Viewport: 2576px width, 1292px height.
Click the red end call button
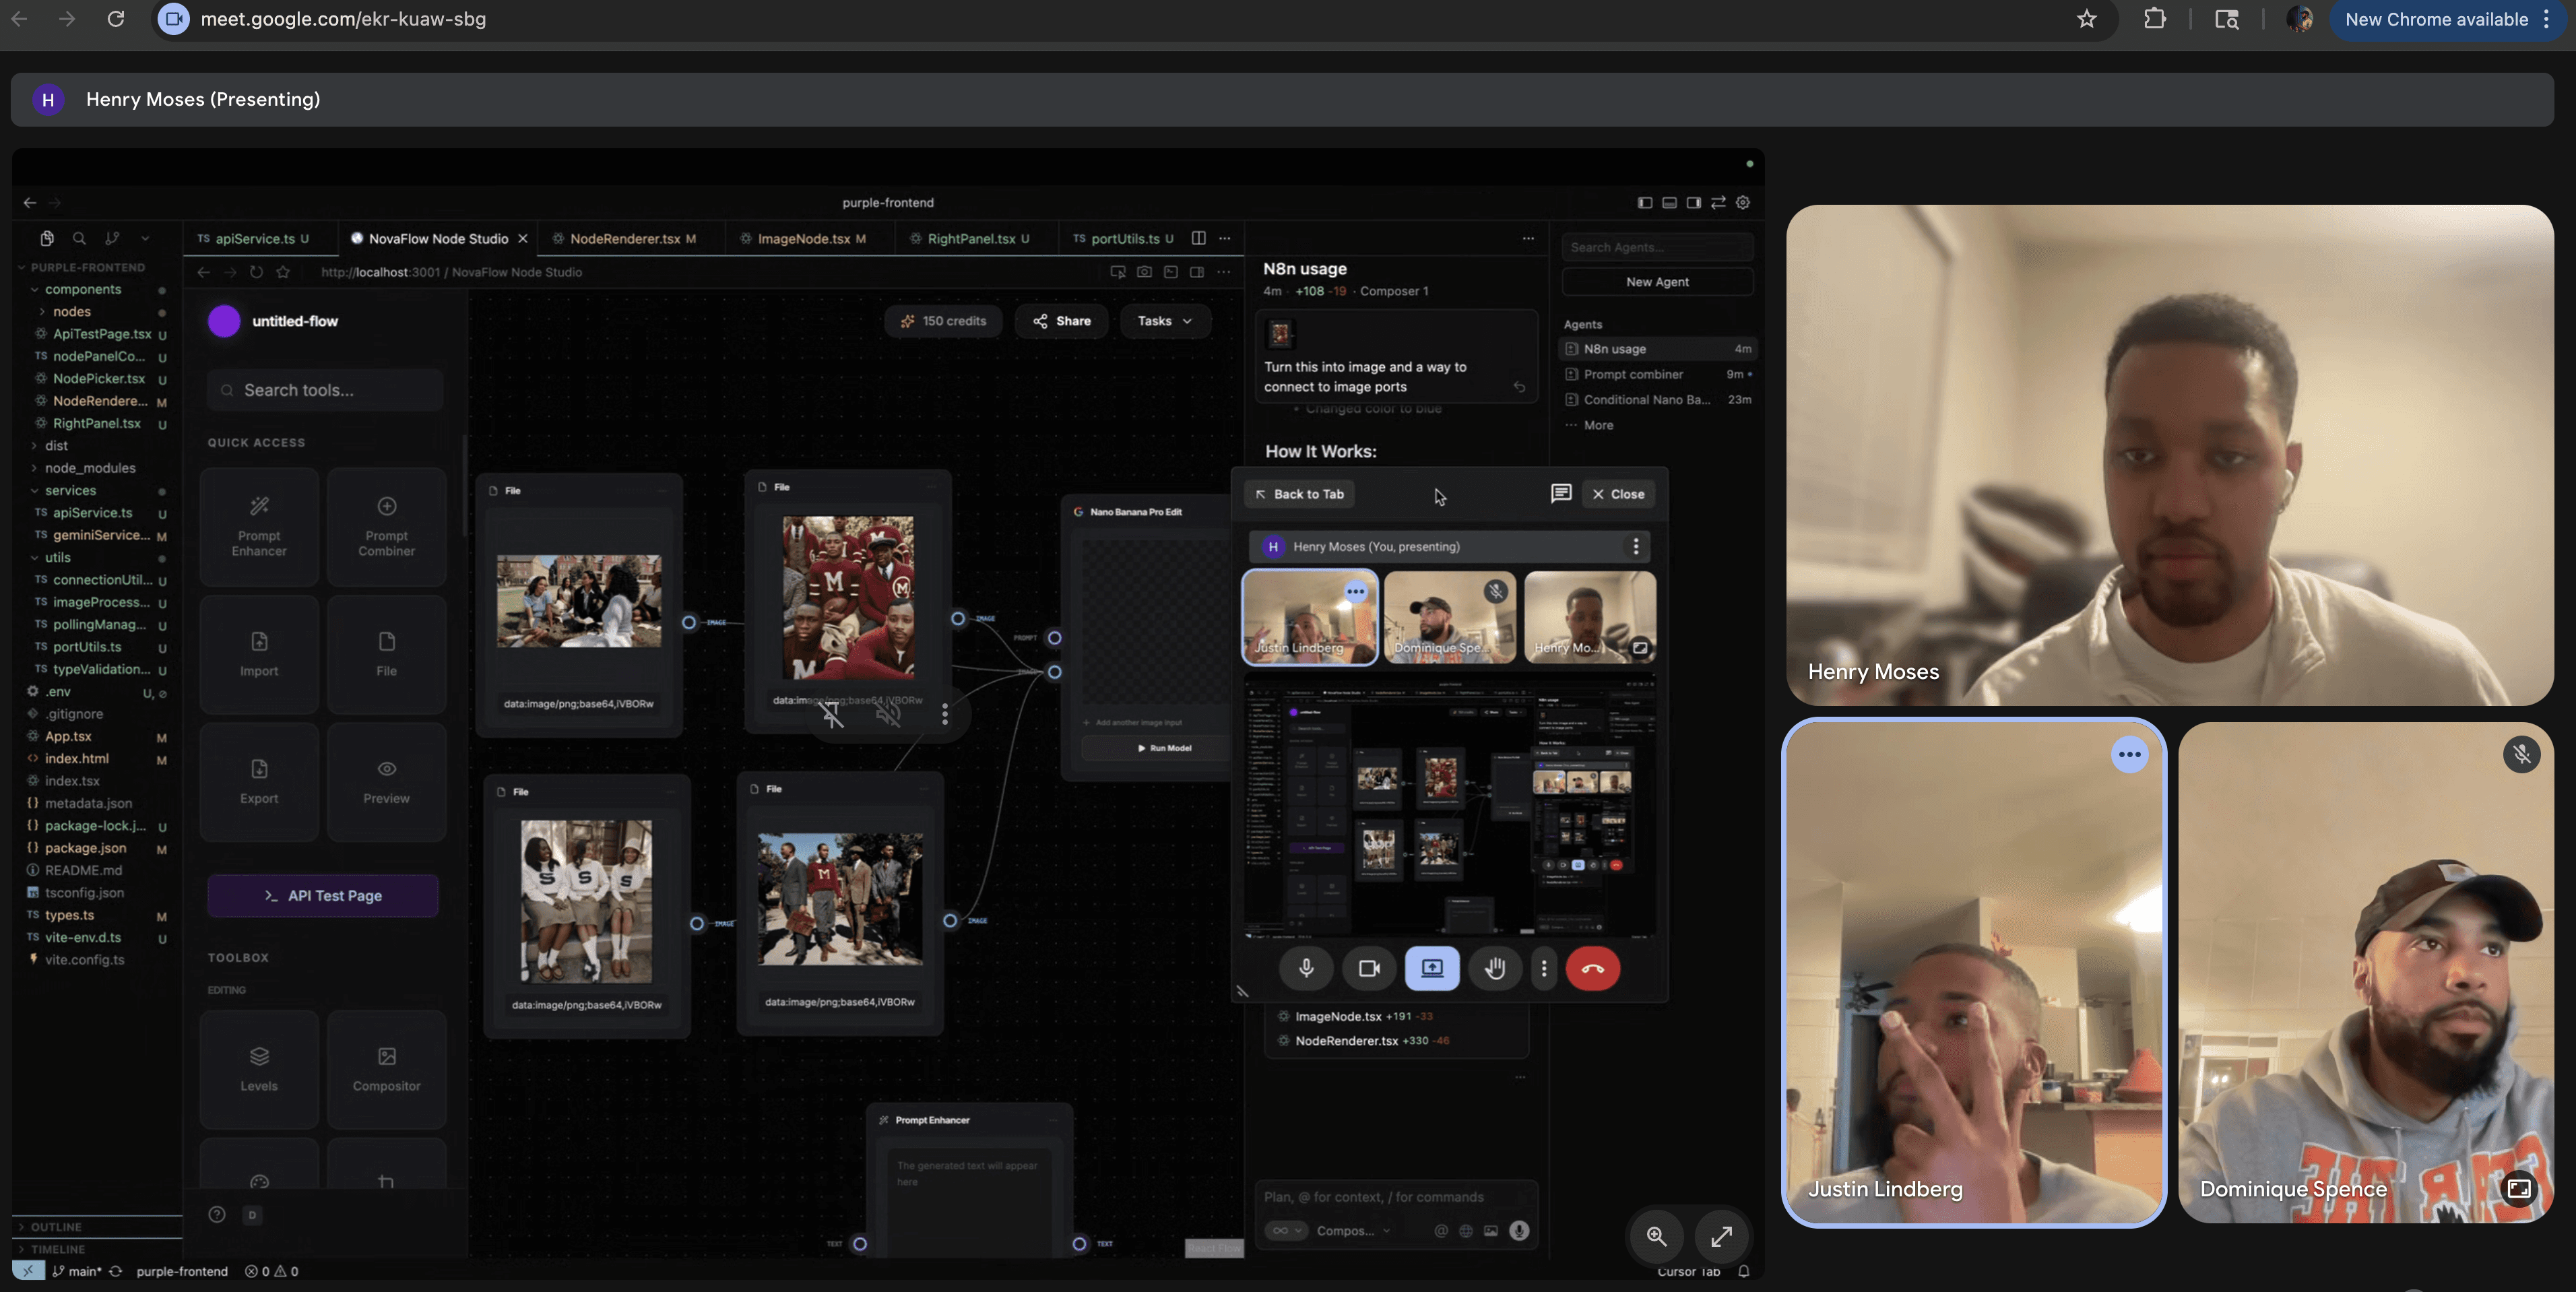click(x=1592, y=968)
